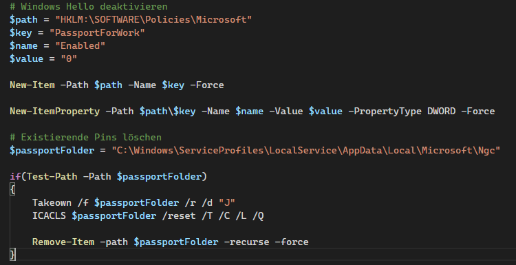Click the string "J" in Takeown line
The height and width of the screenshot is (265, 516).
[227, 203]
